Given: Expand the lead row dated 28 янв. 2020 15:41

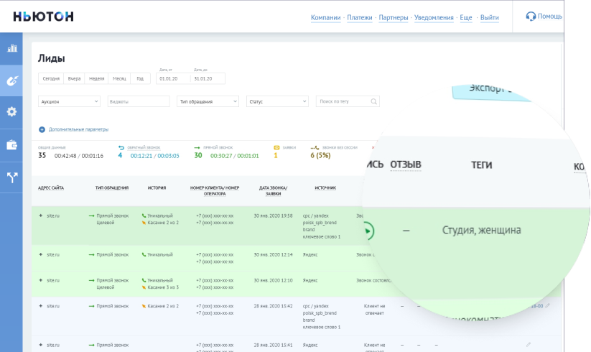Looking at the screenshot, I should (41, 345).
